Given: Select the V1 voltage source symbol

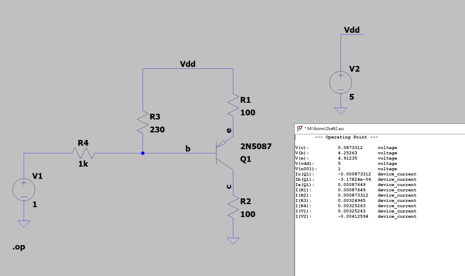Looking at the screenshot, I should (24, 190).
